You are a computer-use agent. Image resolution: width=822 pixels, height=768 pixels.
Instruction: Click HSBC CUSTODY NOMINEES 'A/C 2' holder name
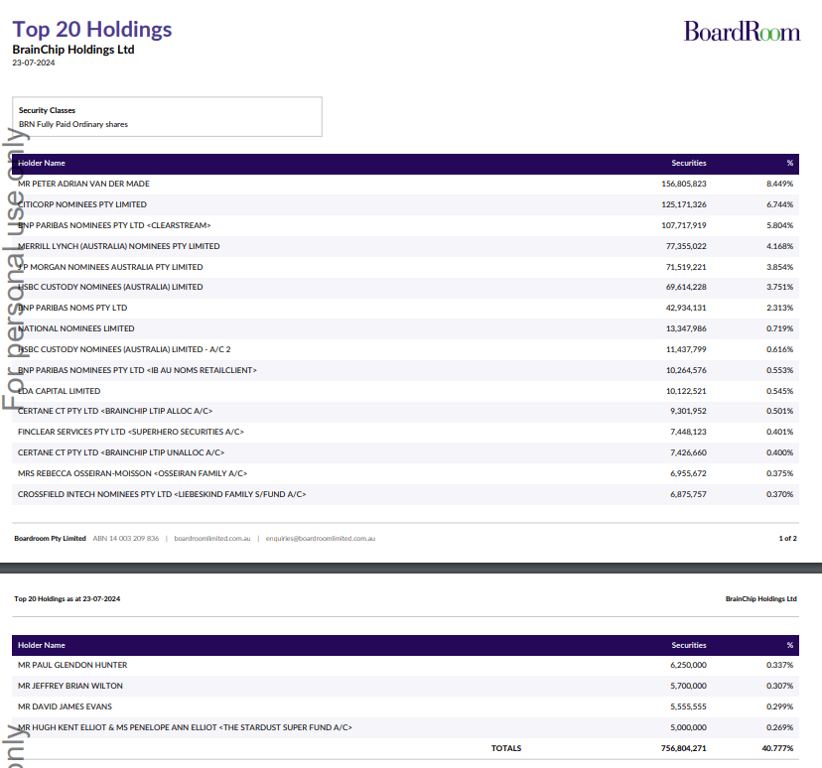[124, 349]
